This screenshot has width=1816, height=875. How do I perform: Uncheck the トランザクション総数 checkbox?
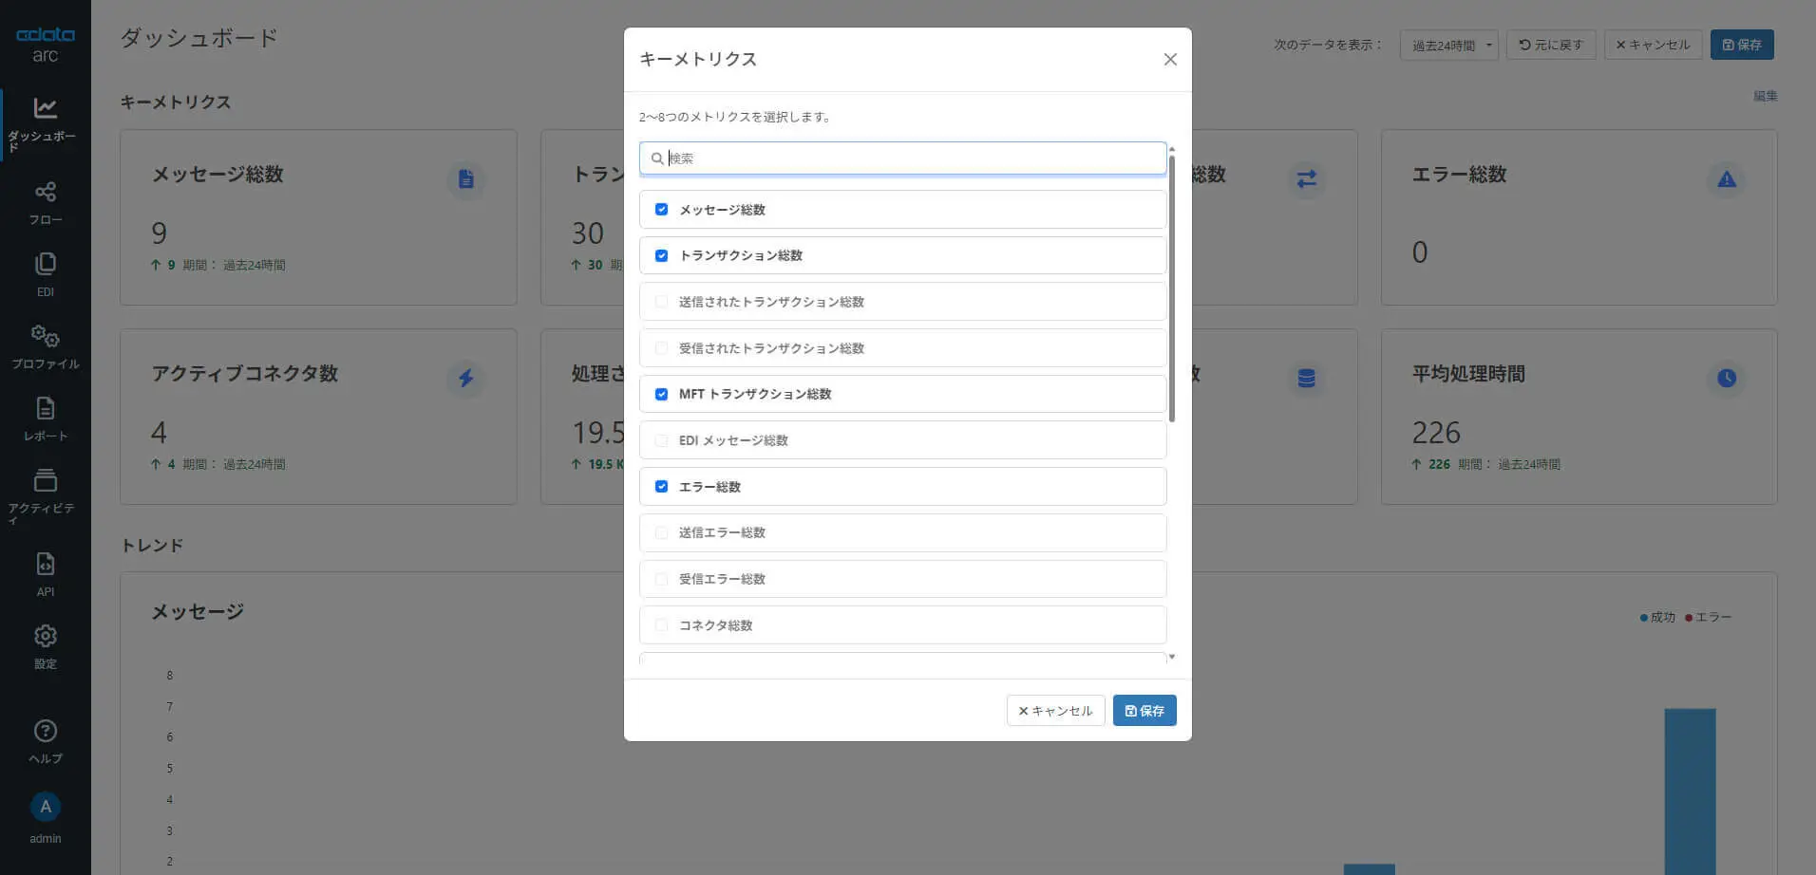[x=662, y=255]
